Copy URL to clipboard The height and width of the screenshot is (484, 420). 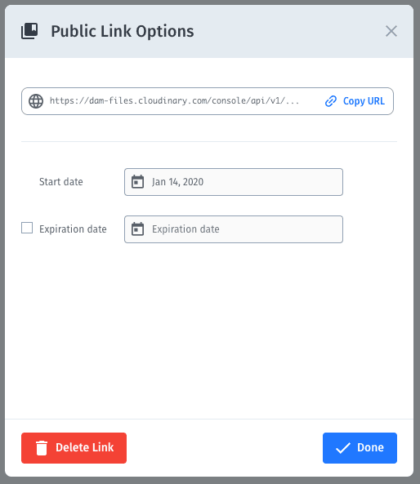click(355, 101)
